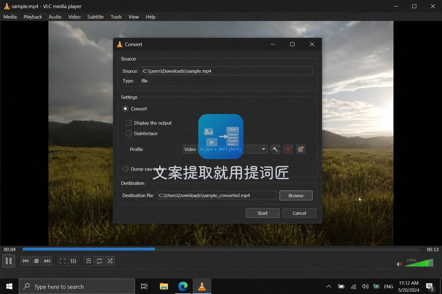Screen dimensions: 442x294
Task: Select the Convert radio option
Action: (125, 109)
